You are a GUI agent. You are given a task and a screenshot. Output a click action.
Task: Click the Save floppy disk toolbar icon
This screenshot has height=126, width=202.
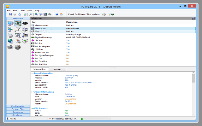click(10, 14)
